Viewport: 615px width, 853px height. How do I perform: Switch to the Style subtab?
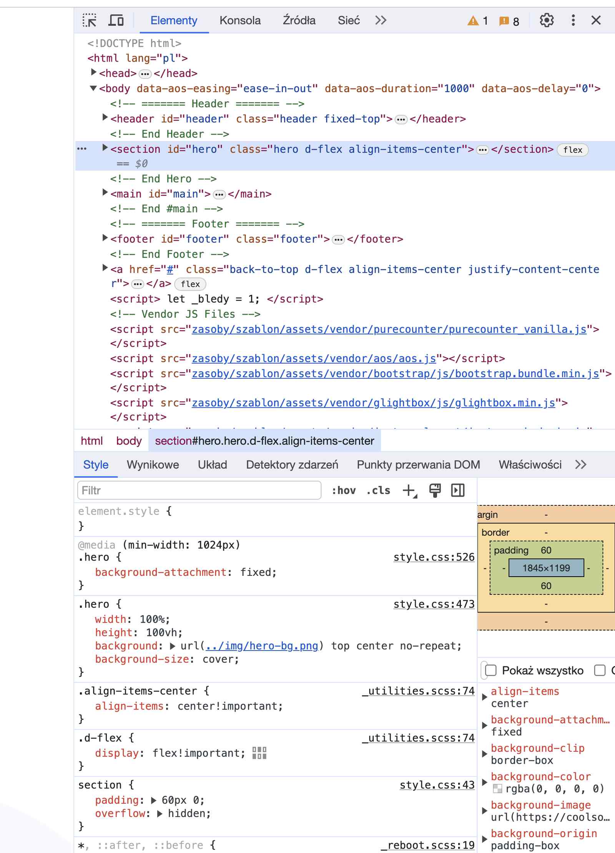click(96, 465)
